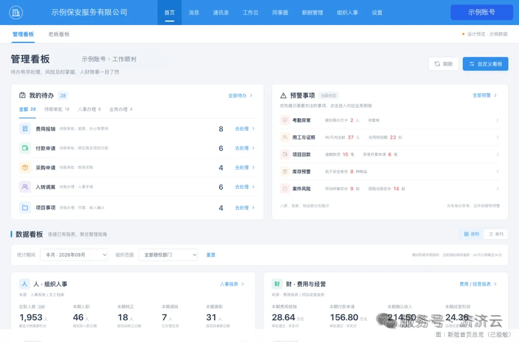Viewport: 519px width, 342px height.
Task: Click the 入转调离 people icon
Action: [25, 187]
